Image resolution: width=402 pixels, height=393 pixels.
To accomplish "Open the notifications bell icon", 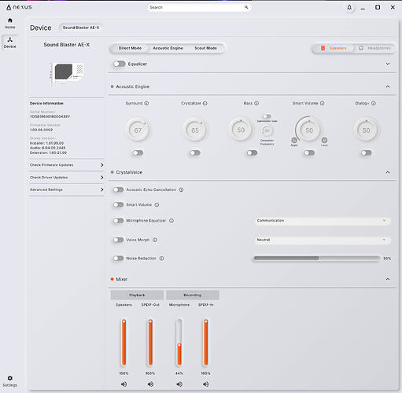I will tap(349, 7).
